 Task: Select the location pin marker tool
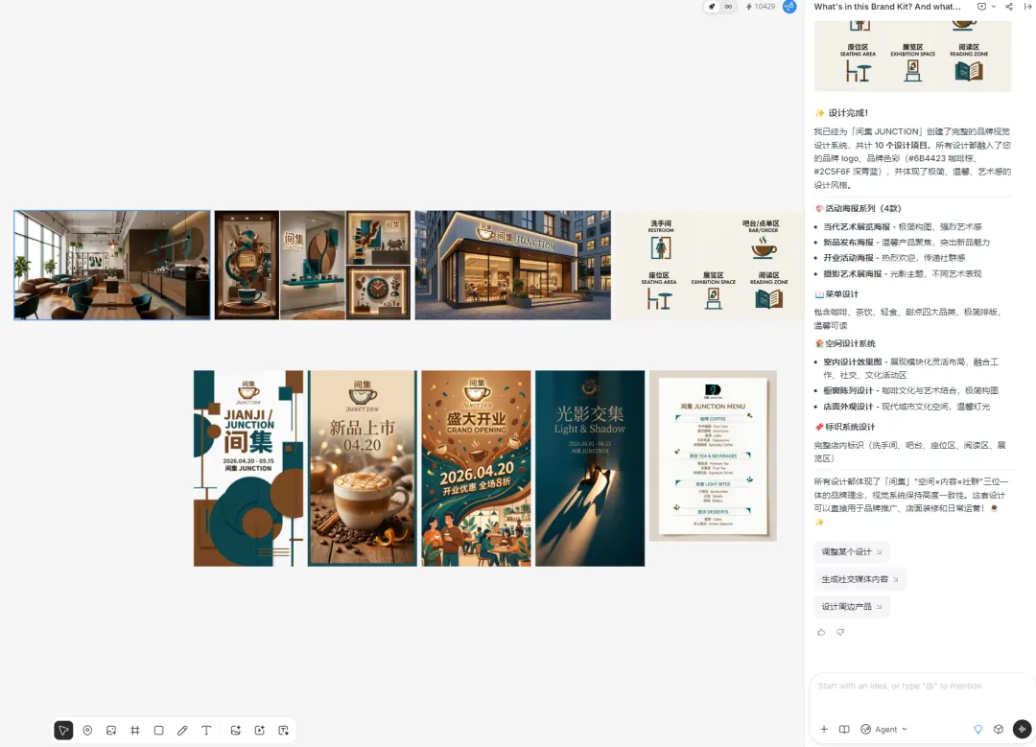87,731
